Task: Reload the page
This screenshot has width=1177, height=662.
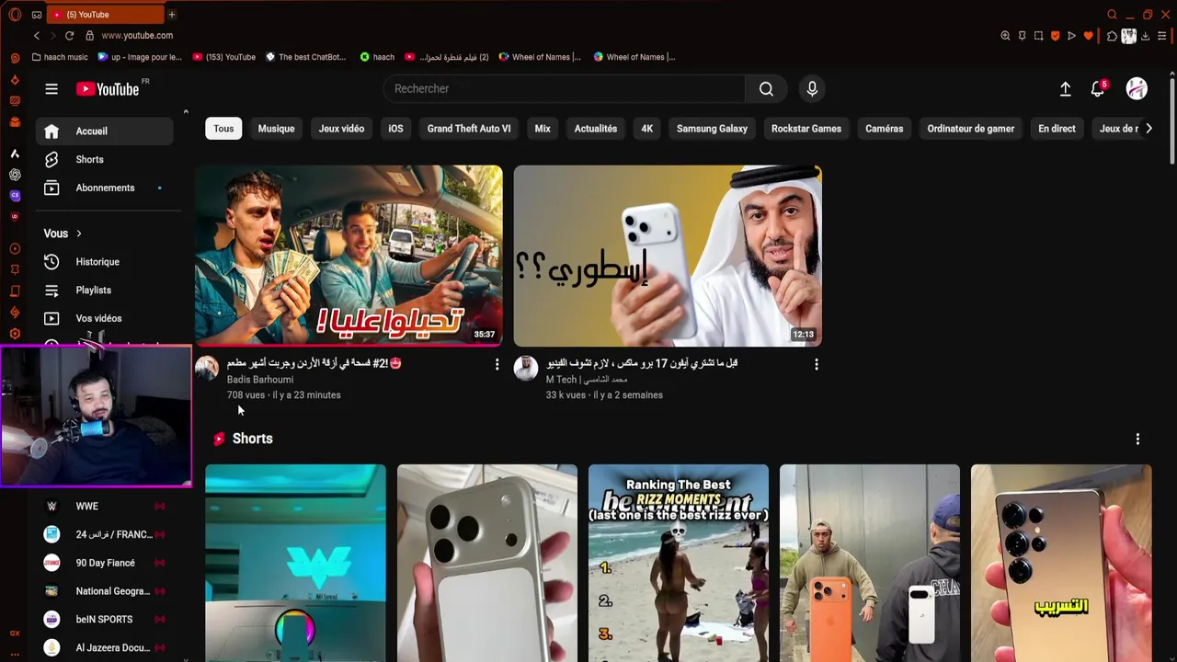Action: (x=69, y=36)
